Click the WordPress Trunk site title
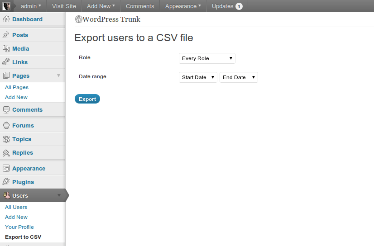This screenshot has height=246, width=374. point(108,19)
